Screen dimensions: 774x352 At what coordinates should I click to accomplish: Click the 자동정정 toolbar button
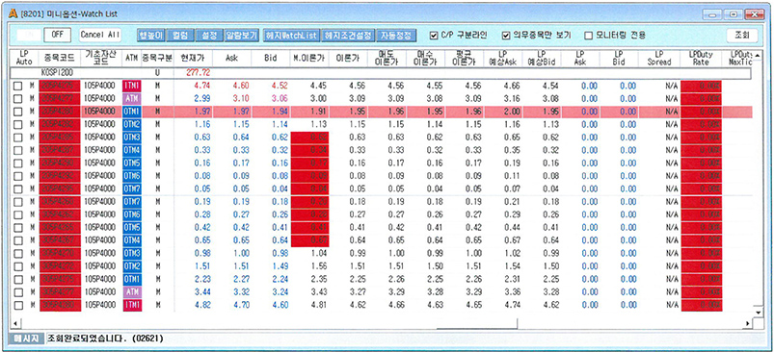(x=396, y=36)
